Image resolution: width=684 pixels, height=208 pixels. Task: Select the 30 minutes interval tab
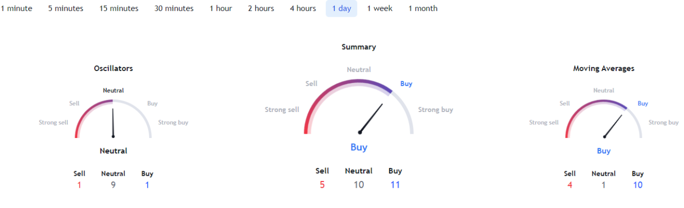(x=174, y=8)
